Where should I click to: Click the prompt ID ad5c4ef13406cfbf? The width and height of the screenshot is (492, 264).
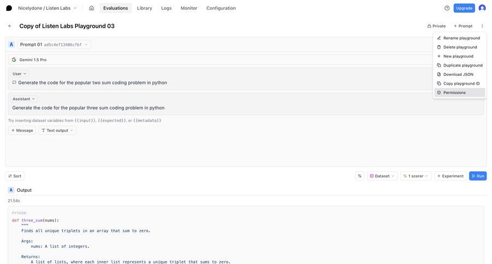(x=63, y=45)
